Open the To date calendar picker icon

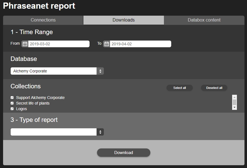coord(106,44)
